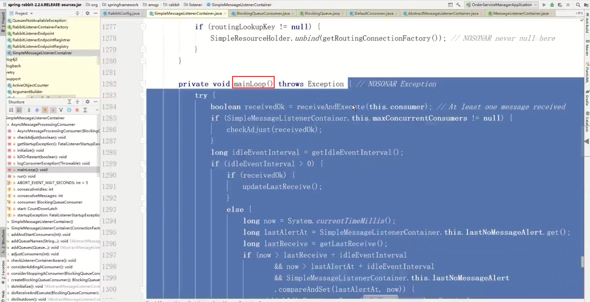Viewport: 590px width, 302px height.
Task: Click the Stop process square icon
Action: click(568, 5)
